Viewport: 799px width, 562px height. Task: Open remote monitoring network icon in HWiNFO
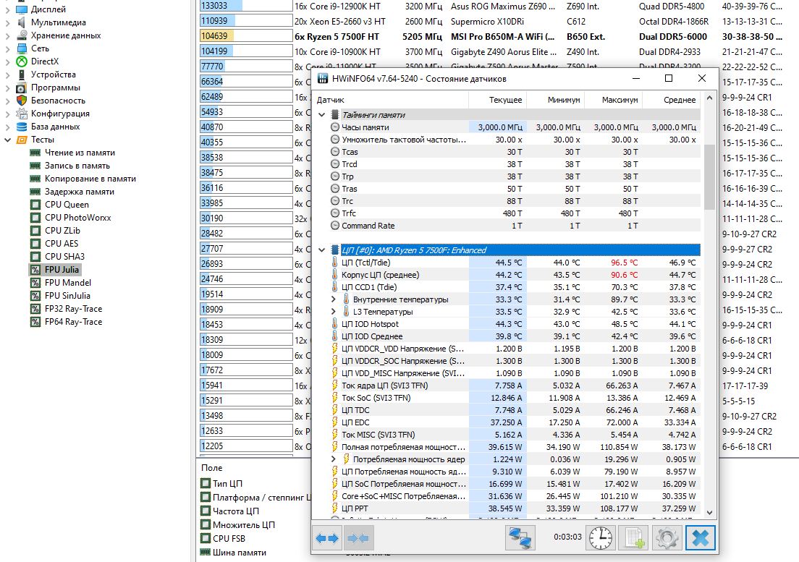click(x=520, y=538)
